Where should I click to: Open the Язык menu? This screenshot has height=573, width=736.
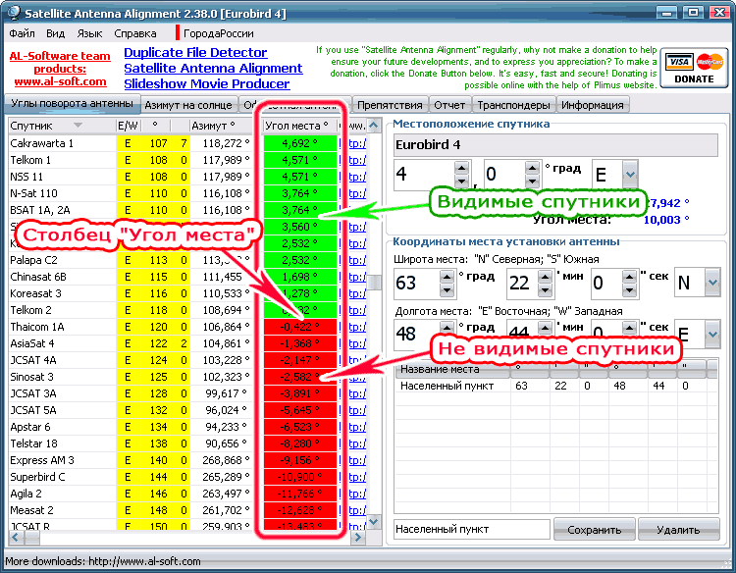coord(89,33)
